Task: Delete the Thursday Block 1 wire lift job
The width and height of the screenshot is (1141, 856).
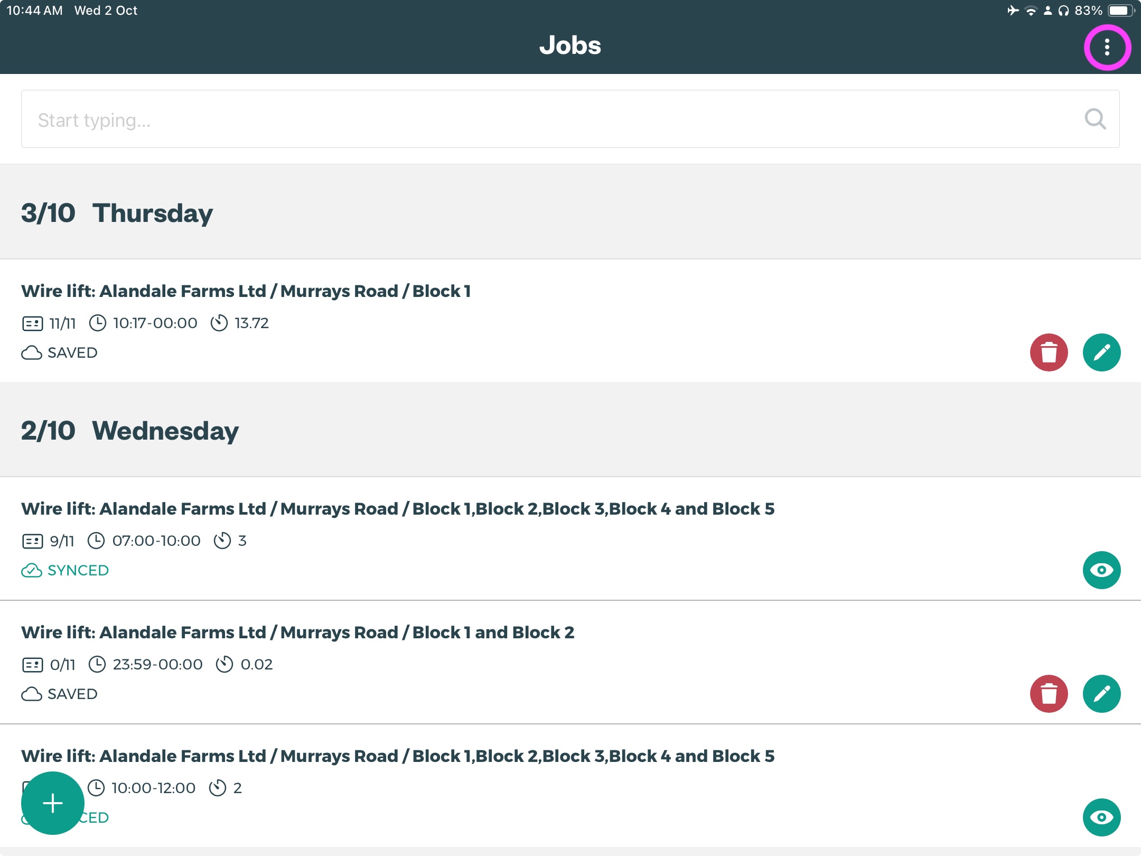Action: click(1049, 352)
